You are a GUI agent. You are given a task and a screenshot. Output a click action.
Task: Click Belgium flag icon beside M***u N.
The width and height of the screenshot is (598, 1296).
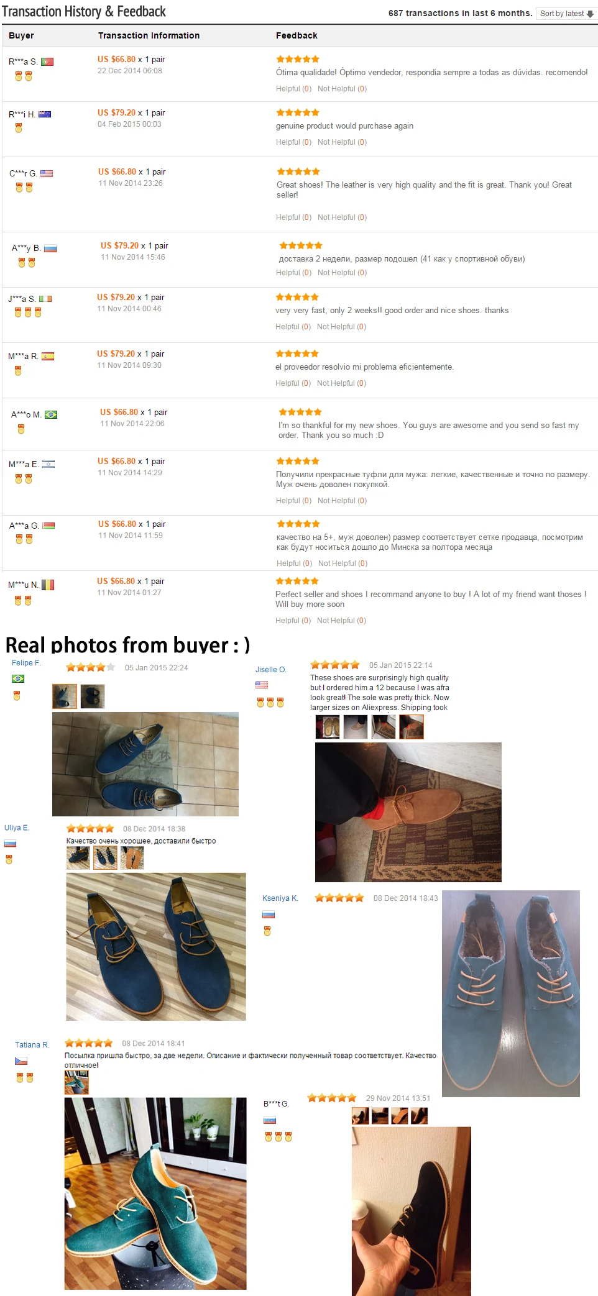pos(48,585)
